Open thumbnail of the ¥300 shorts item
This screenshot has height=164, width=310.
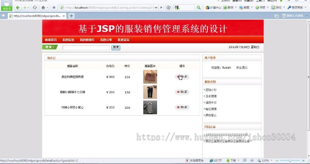point(150,77)
